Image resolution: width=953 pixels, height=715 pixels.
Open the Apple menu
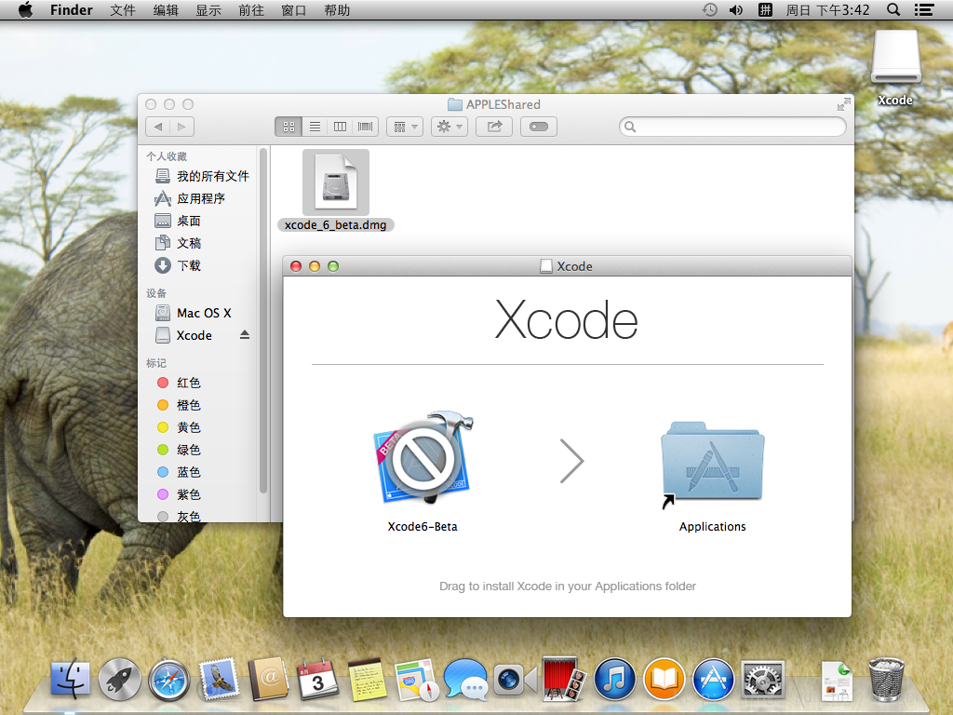25,9
